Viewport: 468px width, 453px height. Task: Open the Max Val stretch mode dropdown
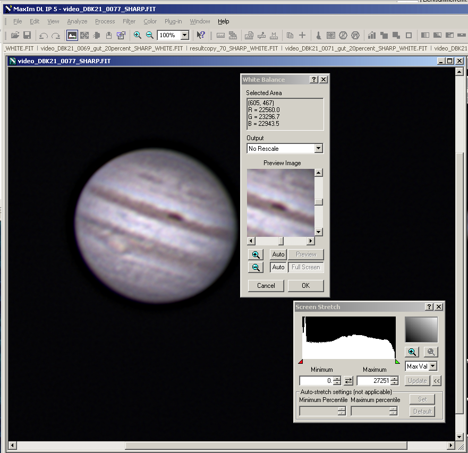point(433,366)
